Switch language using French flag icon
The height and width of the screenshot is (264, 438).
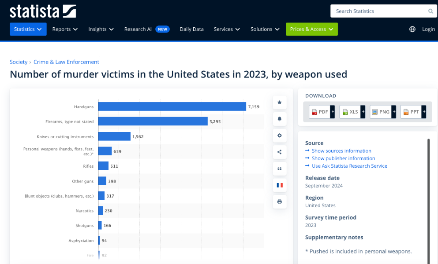point(279,185)
